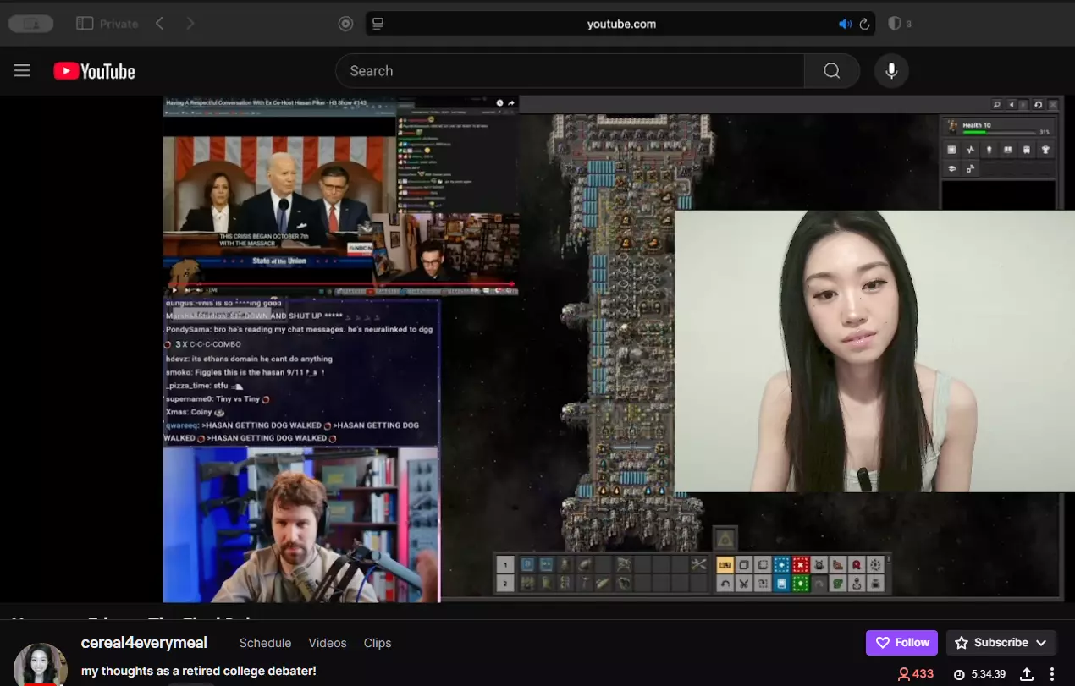The image size is (1075, 686).
Task: Toggle the yellow ALT mode button
Action: click(725, 565)
